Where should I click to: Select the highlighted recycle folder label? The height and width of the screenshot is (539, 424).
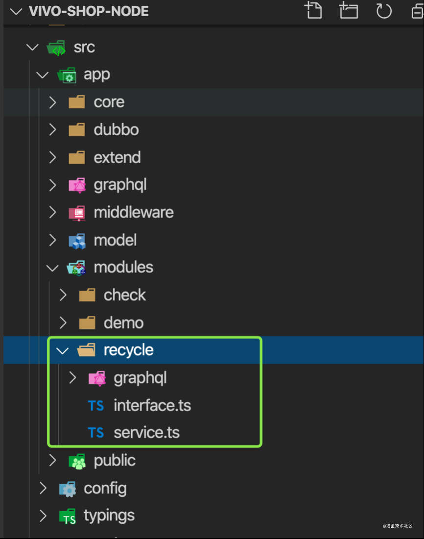click(x=128, y=351)
